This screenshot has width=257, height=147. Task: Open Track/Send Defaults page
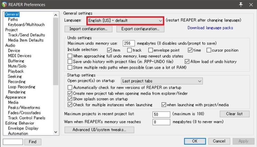pos(26,35)
